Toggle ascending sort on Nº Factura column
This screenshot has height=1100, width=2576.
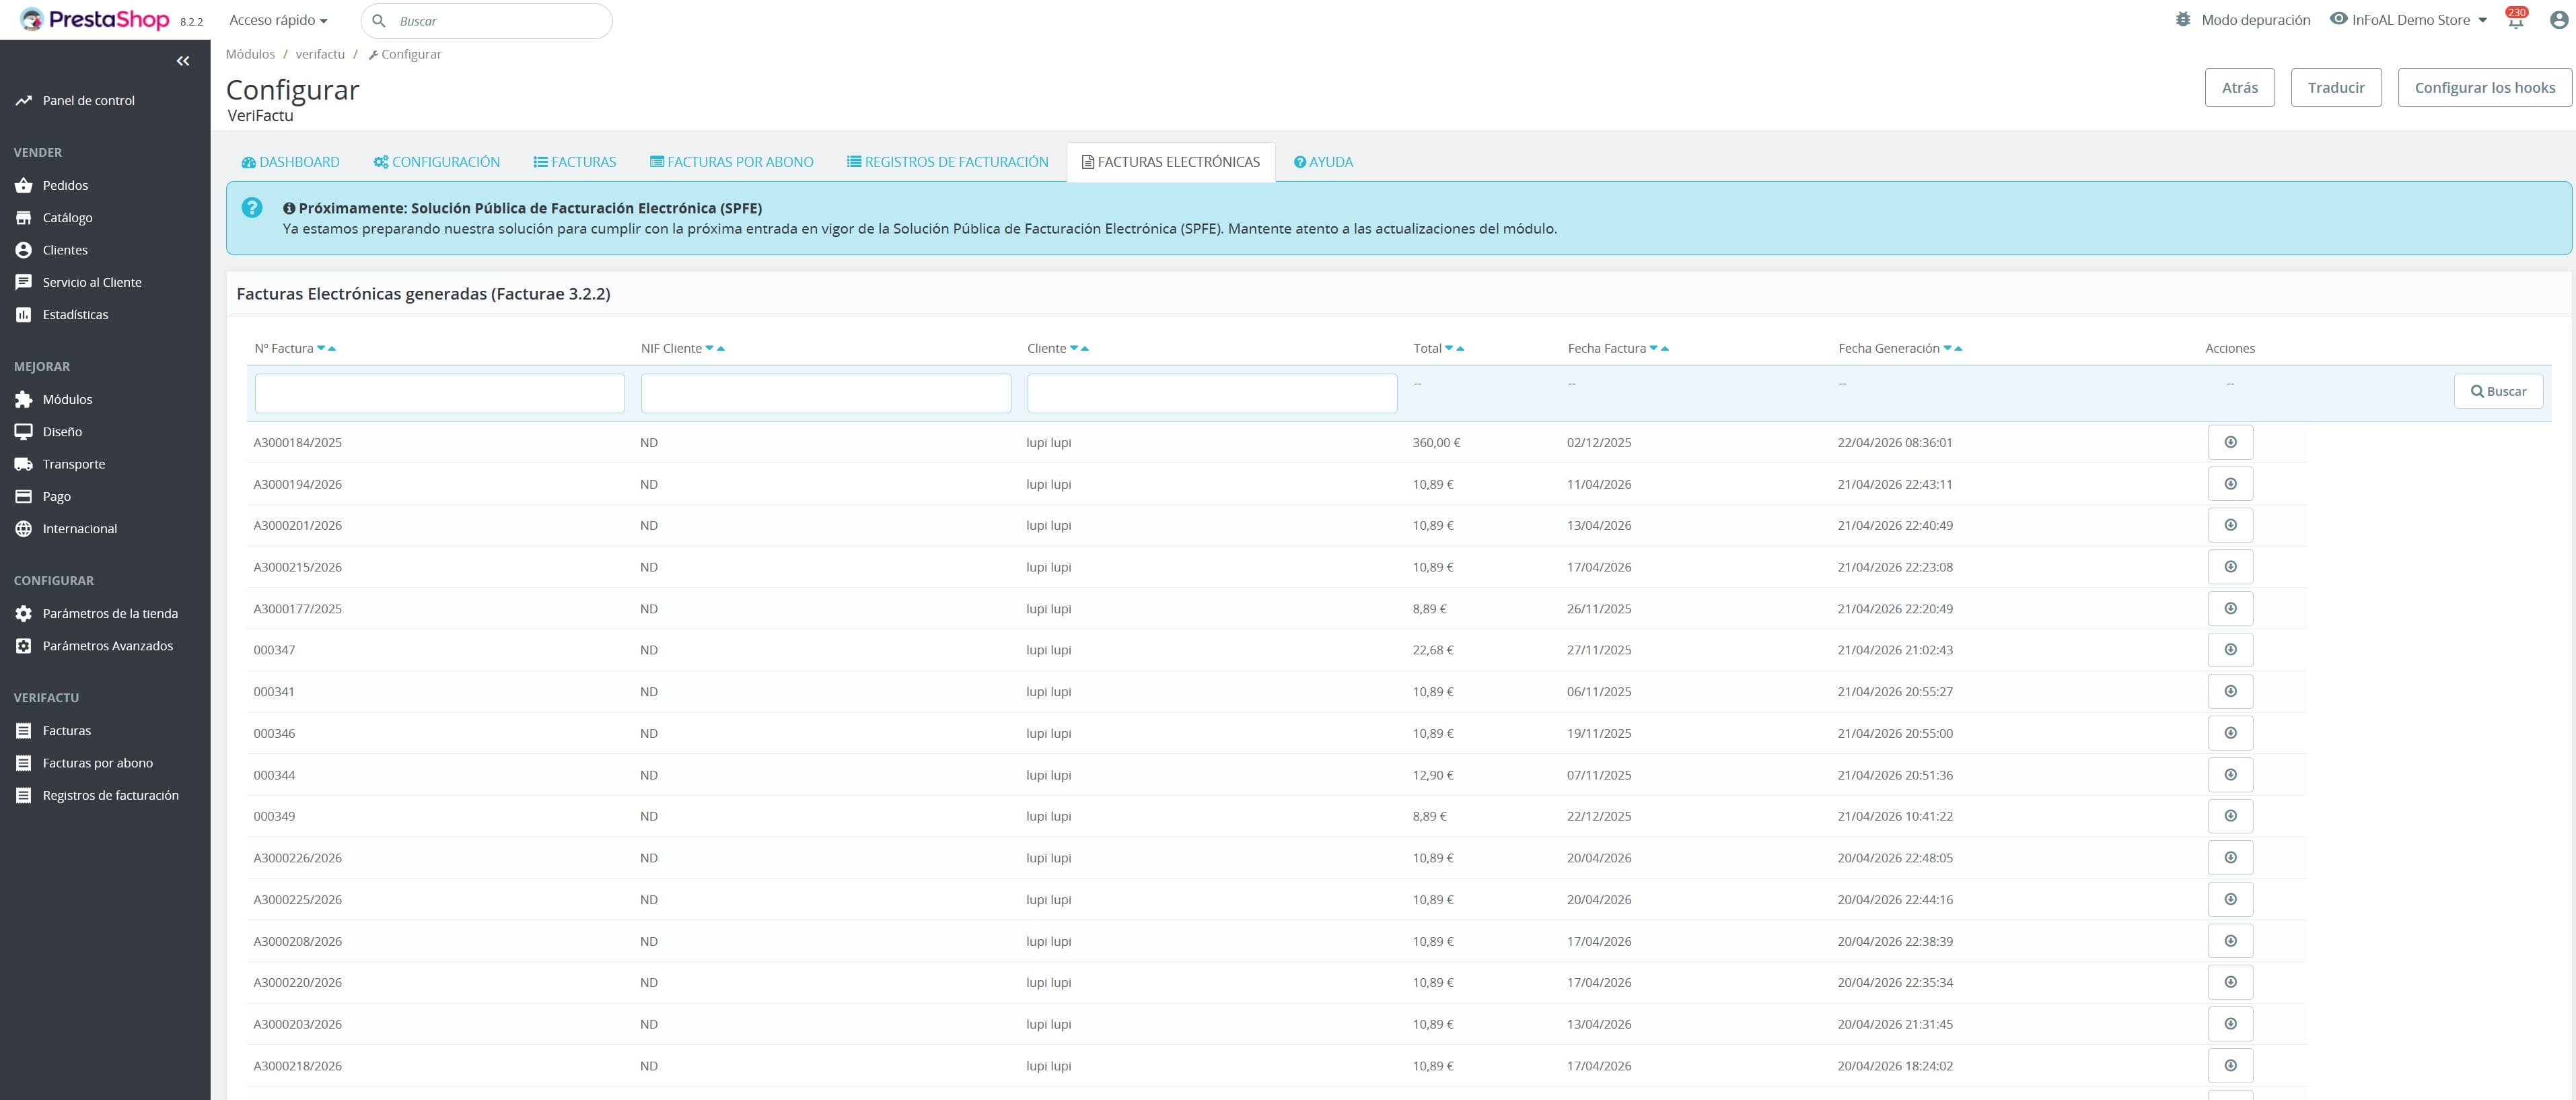(x=333, y=348)
